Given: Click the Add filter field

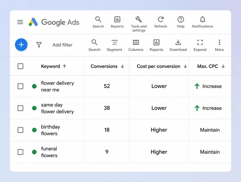Looking at the screenshot, I should (62, 45).
